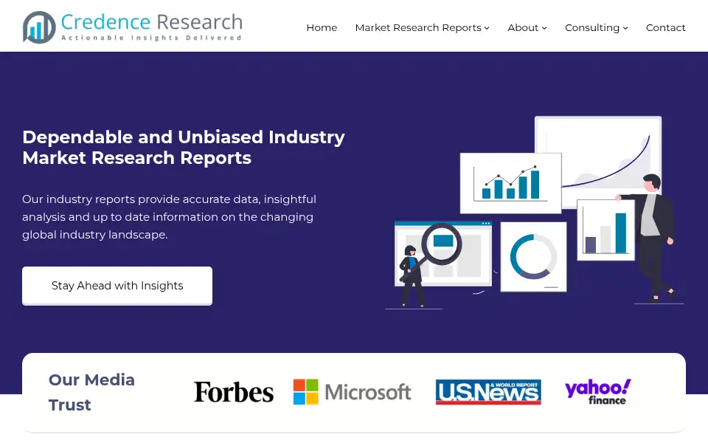
Task: Expand the Market Research Reports chevron
Action: pyautogui.click(x=487, y=28)
